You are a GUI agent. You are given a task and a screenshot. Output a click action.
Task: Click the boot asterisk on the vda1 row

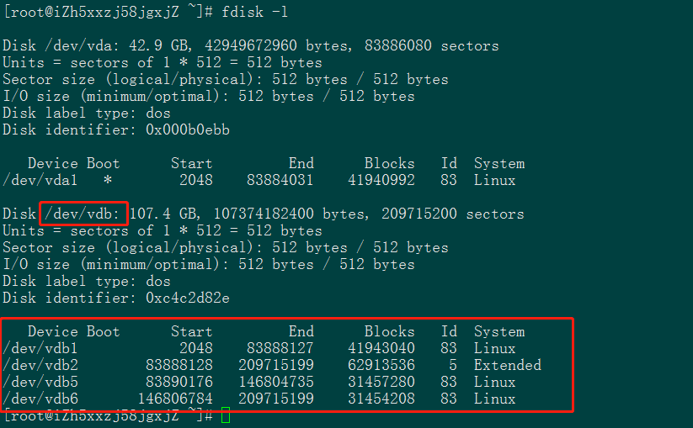[108, 180]
